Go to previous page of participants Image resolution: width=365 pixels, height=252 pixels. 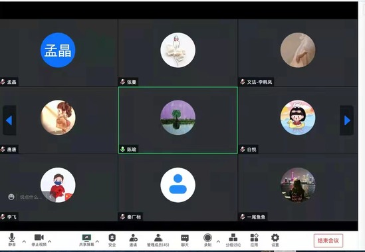[x=9, y=120]
